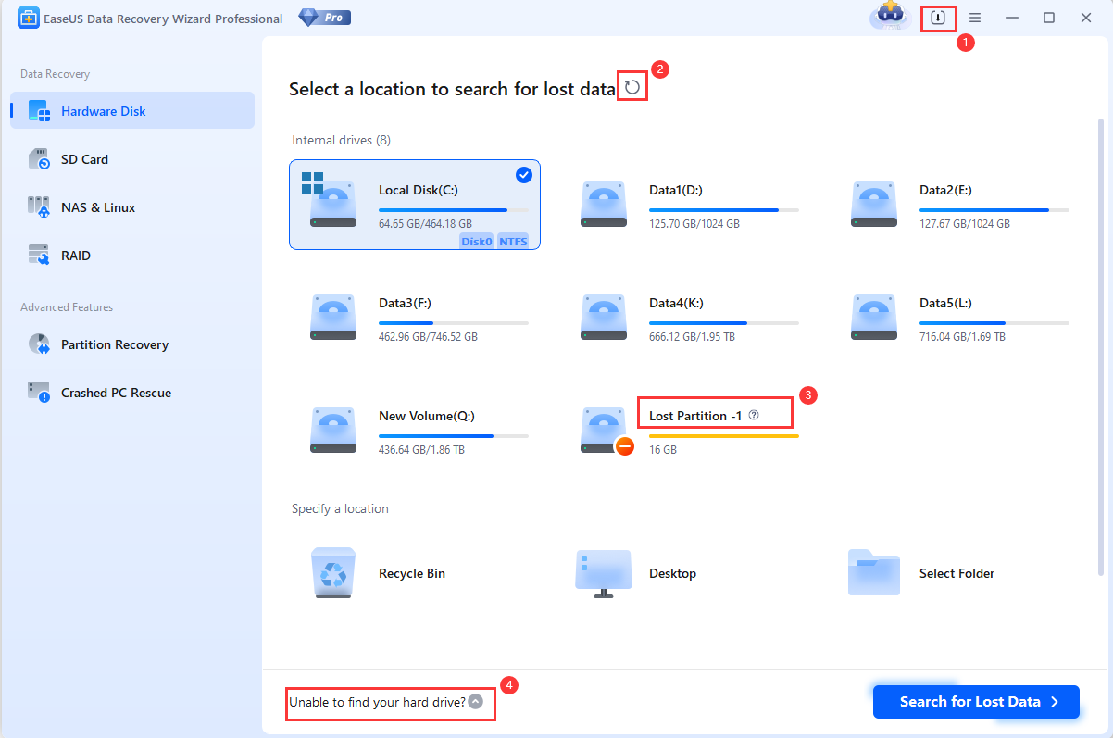The width and height of the screenshot is (1113, 738).
Task: Click the Data3(F:) drive icon
Action: click(333, 317)
